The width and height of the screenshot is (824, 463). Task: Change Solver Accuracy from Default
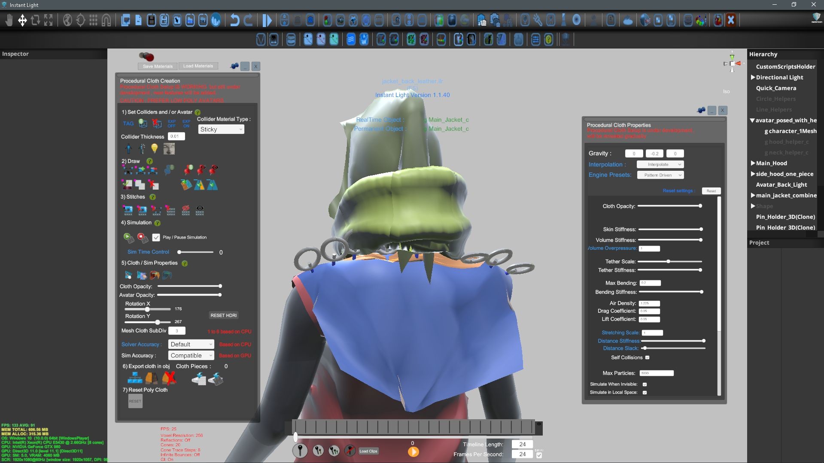[191, 344]
